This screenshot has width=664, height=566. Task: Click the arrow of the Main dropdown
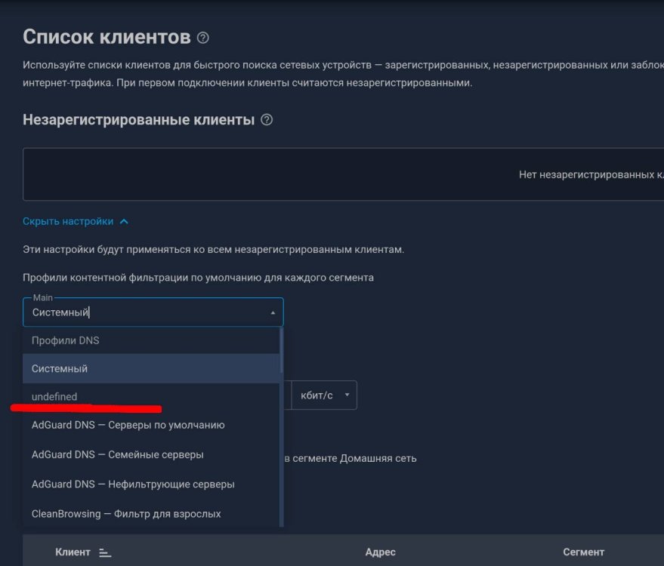tap(272, 312)
